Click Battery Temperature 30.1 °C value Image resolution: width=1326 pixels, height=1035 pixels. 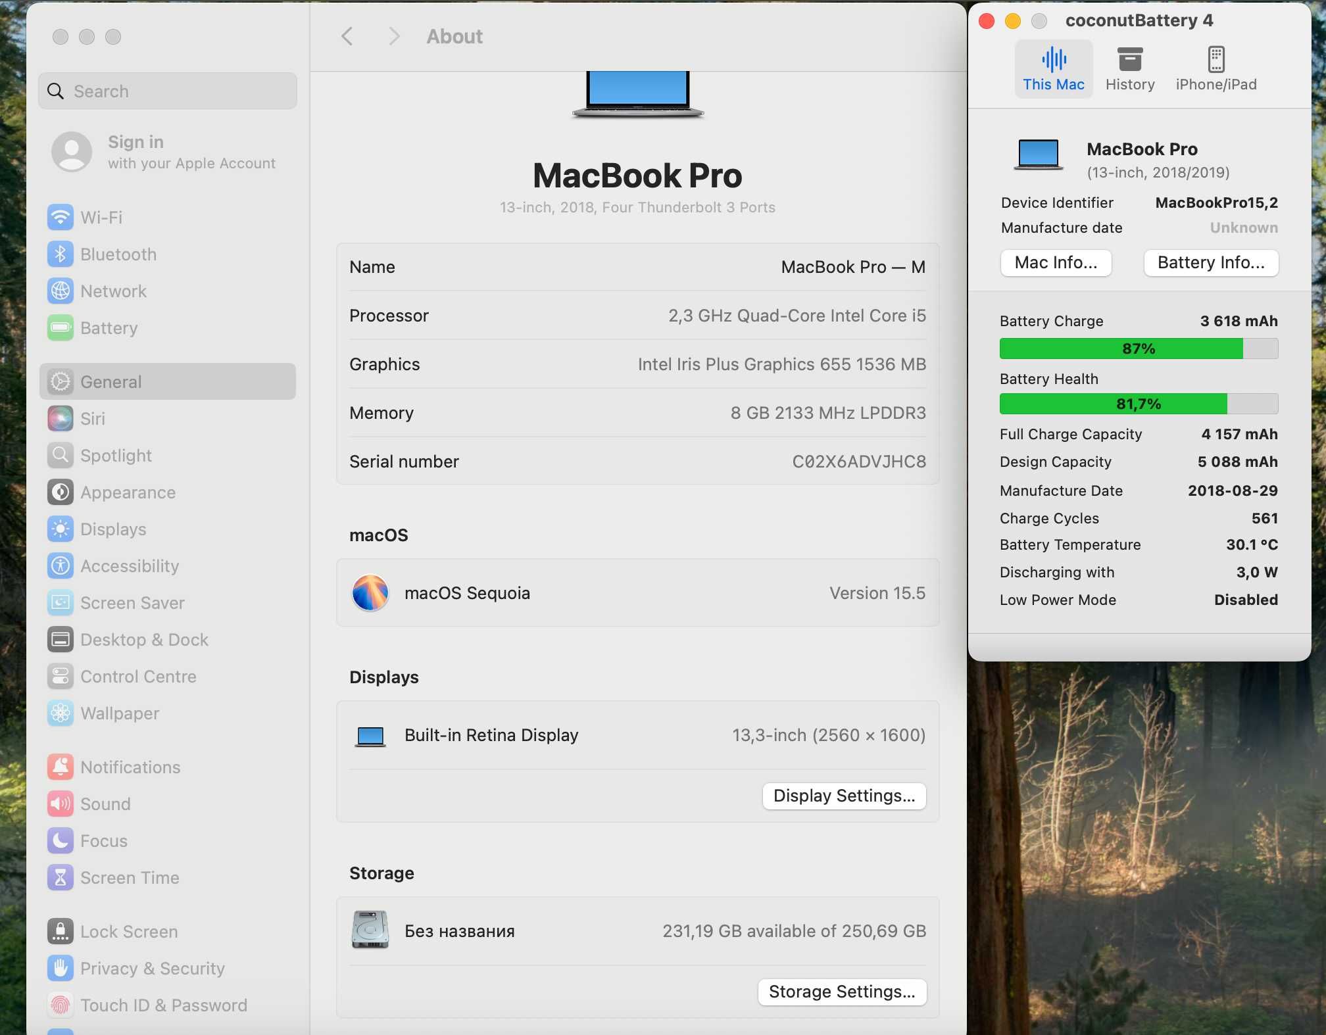pos(1252,544)
